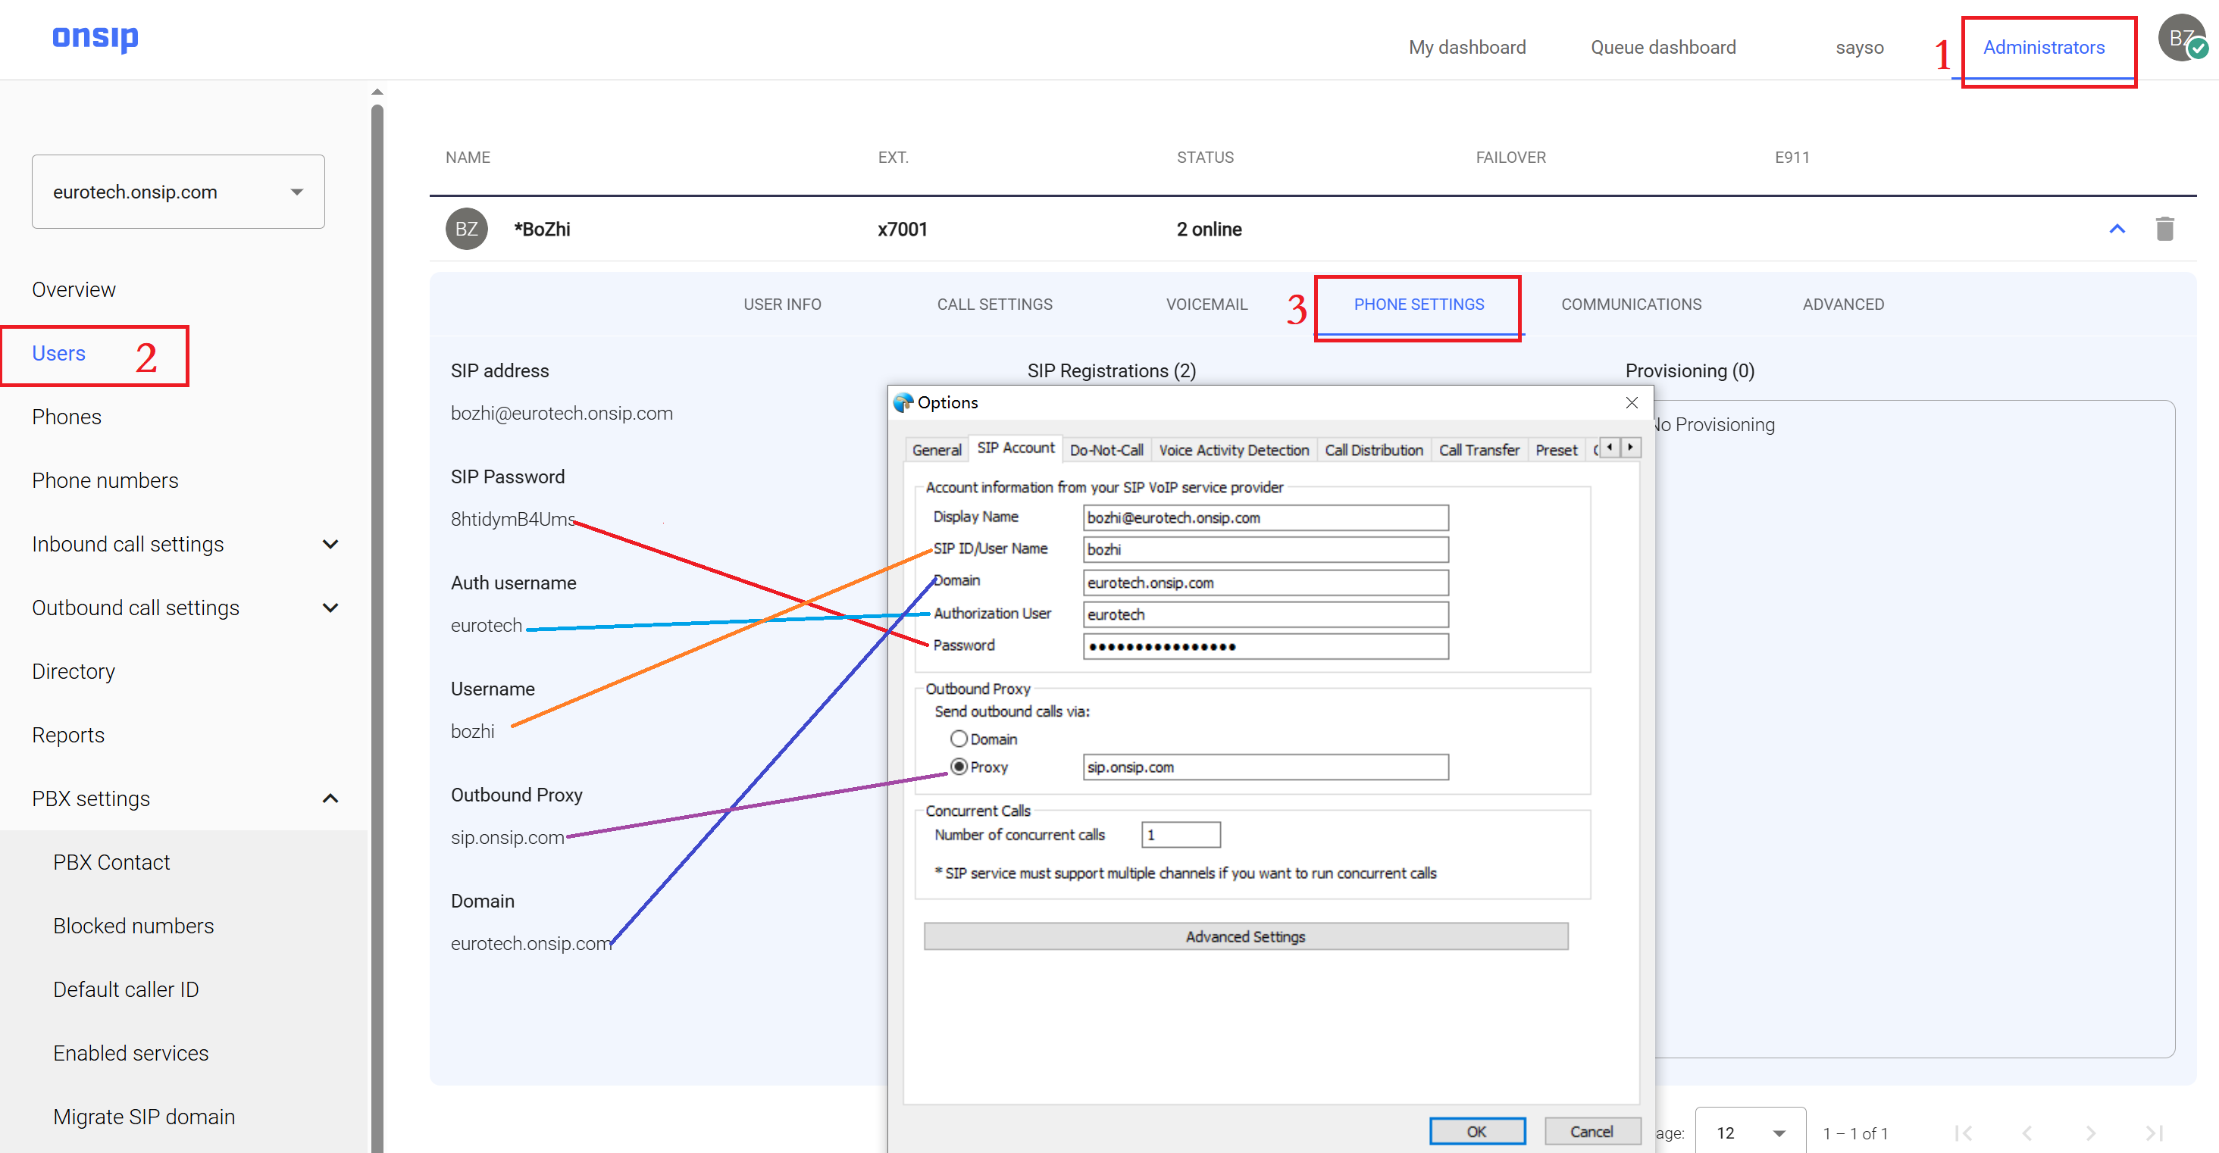
Task: Open Overview in the sidebar
Action: tap(74, 289)
